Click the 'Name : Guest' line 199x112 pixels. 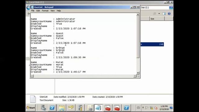(x=47, y=33)
